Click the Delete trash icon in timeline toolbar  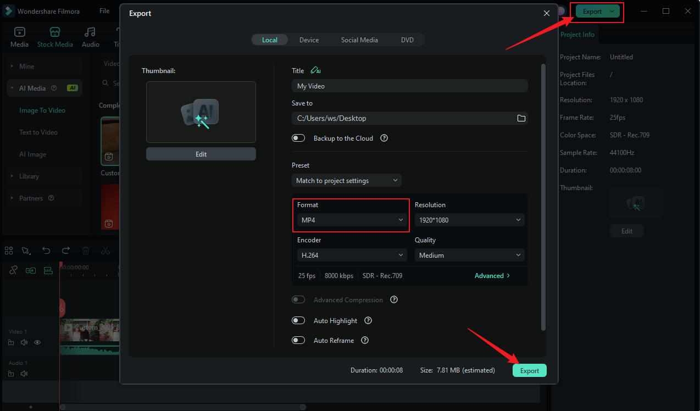click(86, 251)
